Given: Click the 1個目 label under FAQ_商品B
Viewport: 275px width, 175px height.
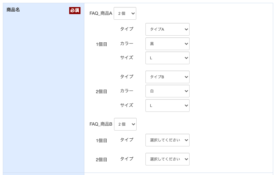Looking at the screenshot, I should (x=101, y=140).
